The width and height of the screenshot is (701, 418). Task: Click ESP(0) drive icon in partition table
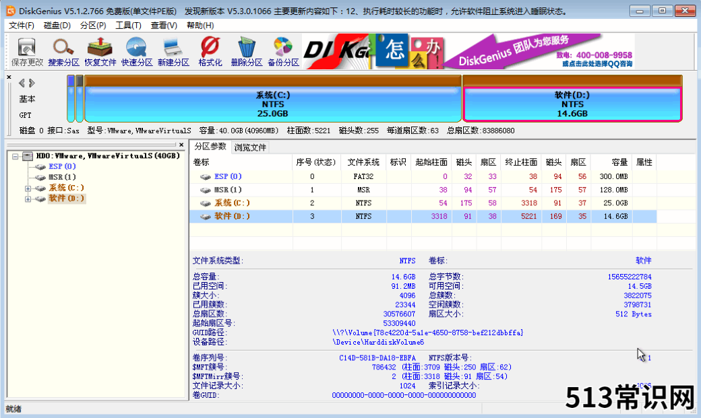tap(205, 177)
